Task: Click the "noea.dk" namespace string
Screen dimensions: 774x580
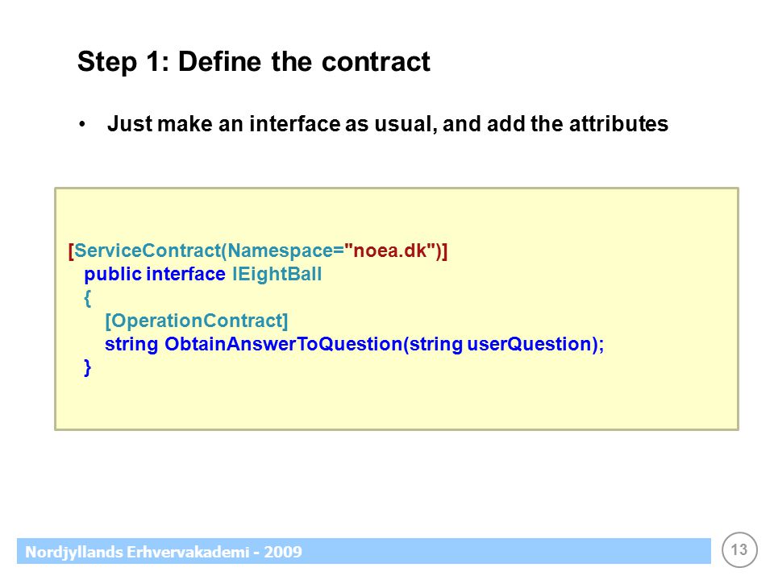Action: click(392, 251)
